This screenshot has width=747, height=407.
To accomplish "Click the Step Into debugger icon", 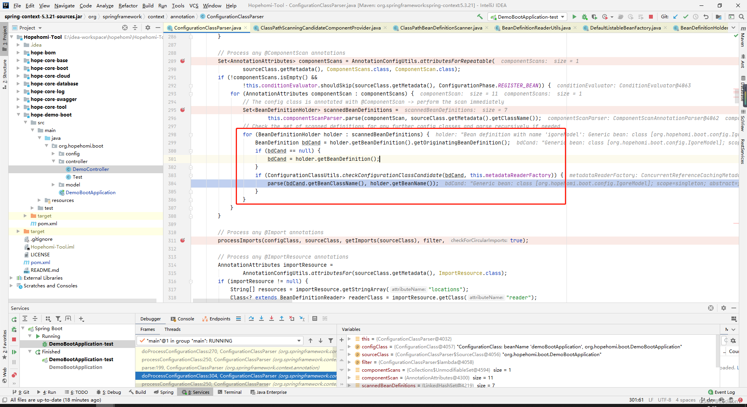I will [261, 318].
